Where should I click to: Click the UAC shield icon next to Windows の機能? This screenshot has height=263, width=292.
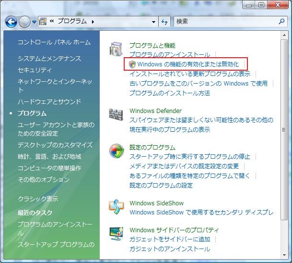tap(132, 64)
